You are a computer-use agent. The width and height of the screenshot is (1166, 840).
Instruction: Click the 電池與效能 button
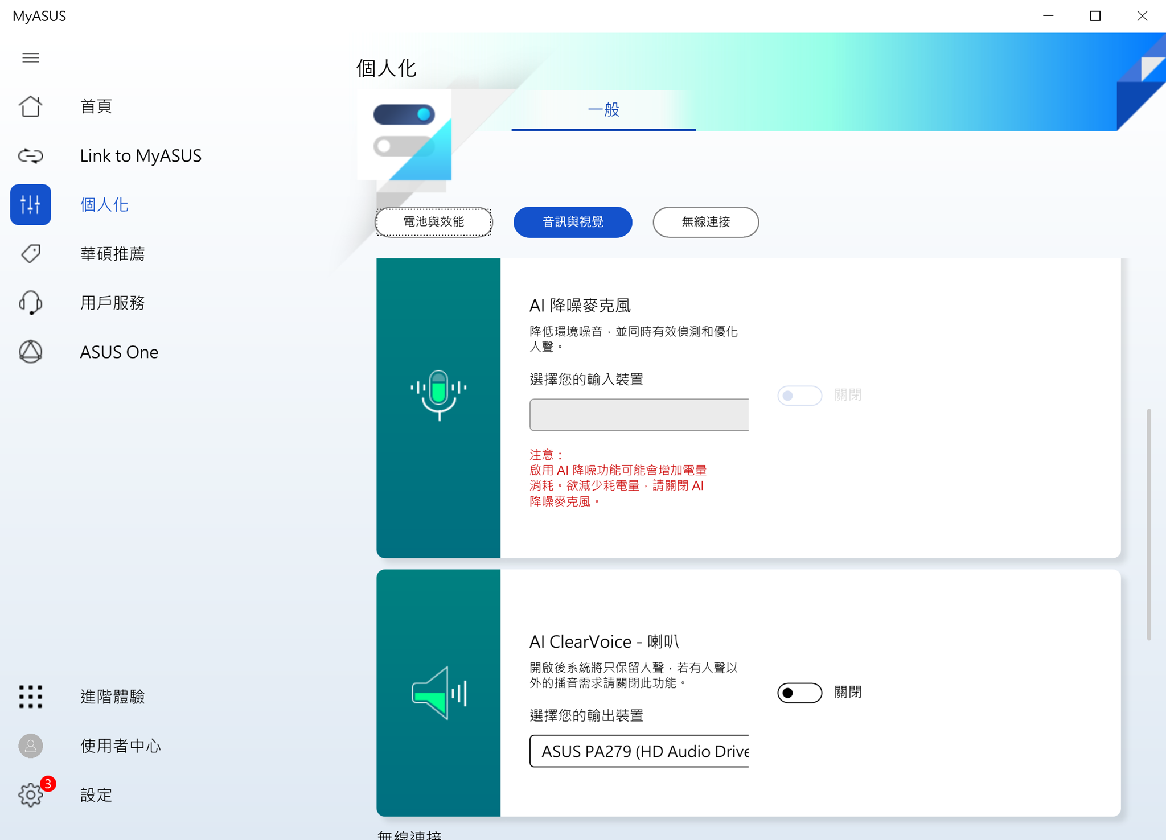click(x=434, y=222)
